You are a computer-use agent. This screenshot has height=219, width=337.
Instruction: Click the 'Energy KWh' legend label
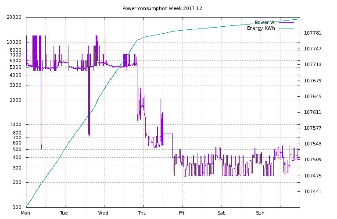pyautogui.click(x=261, y=28)
